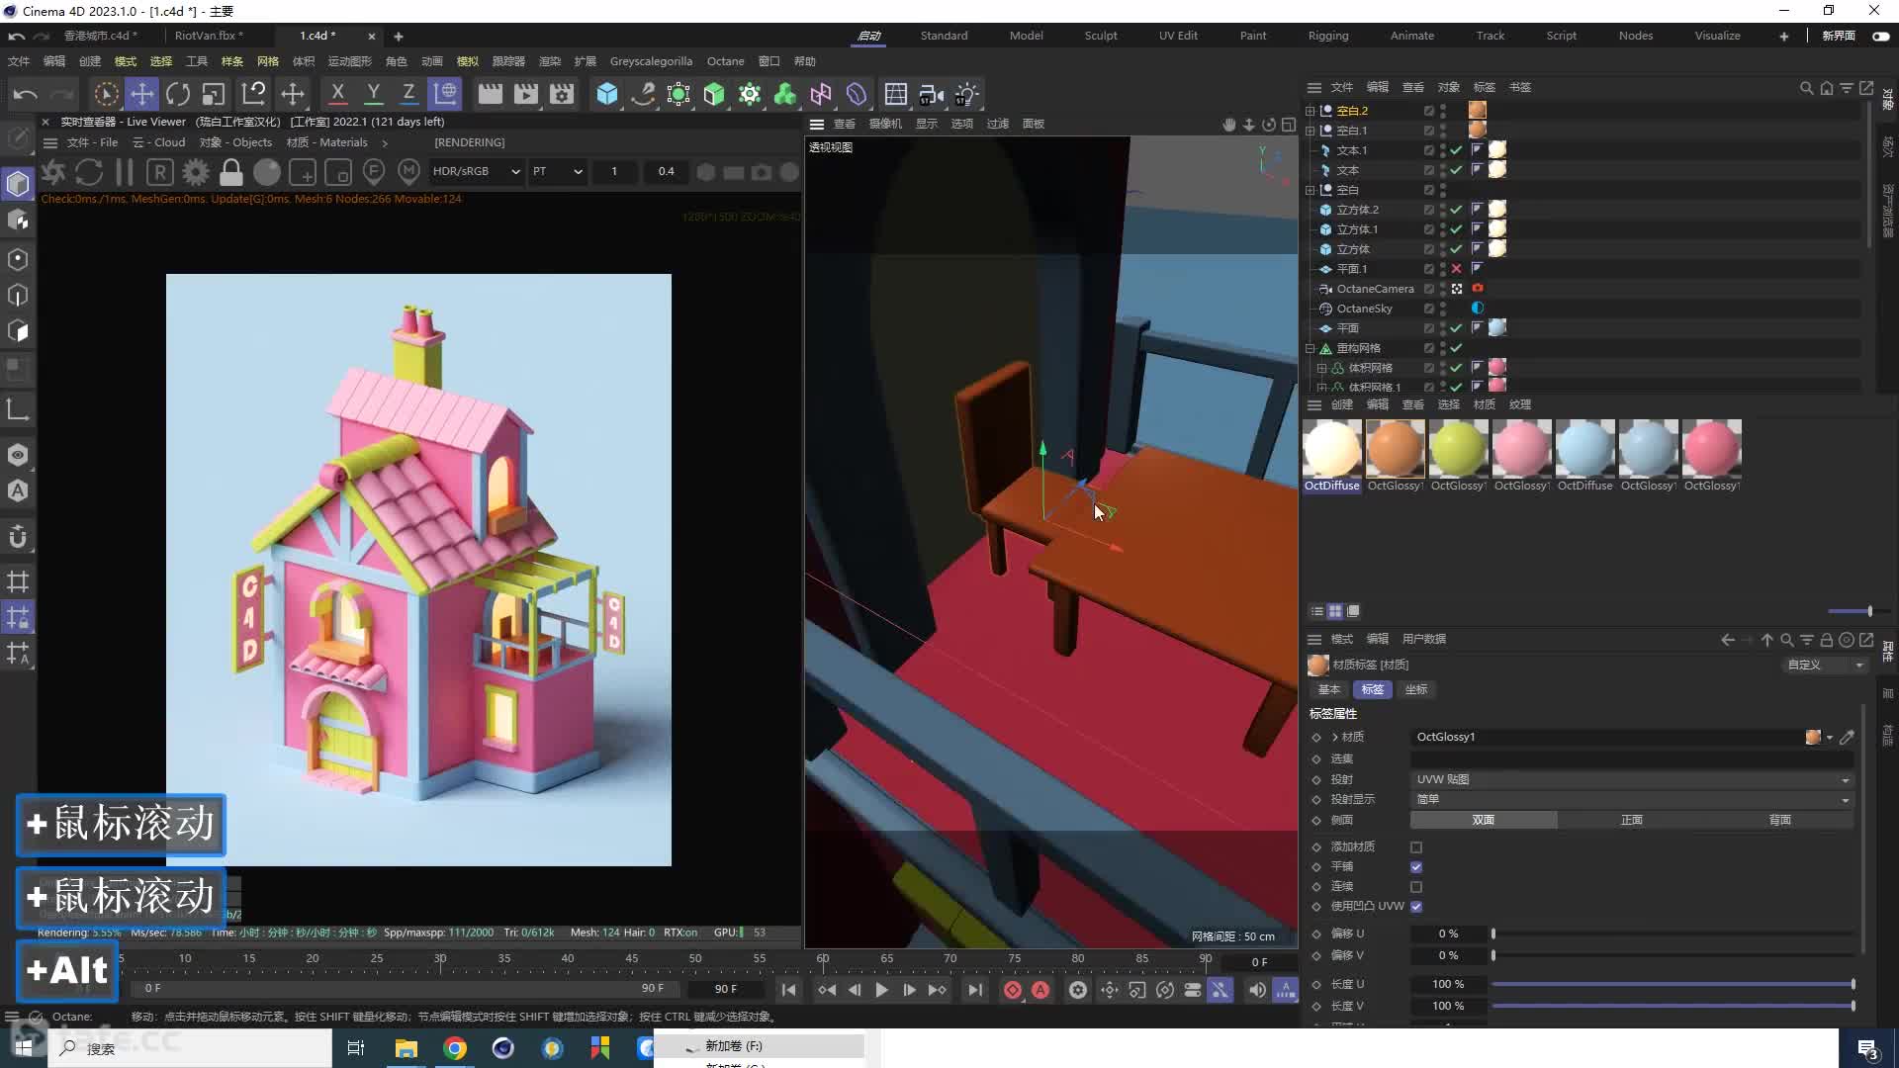Open the PT kernel dropdown
Image resolution: width=1899 pixels, height=1068 pixels.
[557, 171]
